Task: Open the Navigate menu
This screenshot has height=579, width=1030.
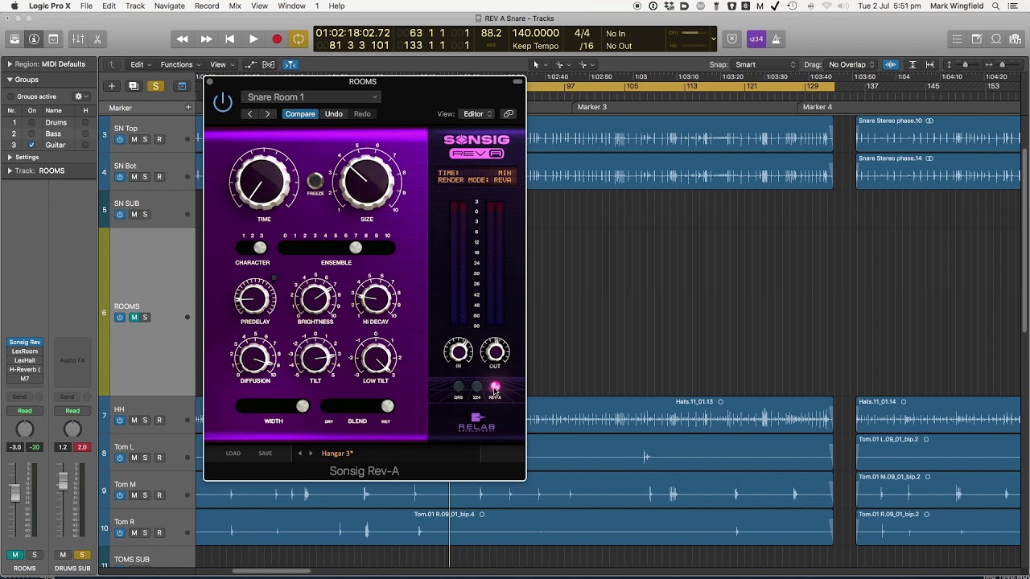Action: [x=169, y=6]
